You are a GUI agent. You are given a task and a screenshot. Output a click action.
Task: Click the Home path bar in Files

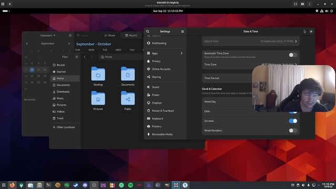[x=121, y=57]
